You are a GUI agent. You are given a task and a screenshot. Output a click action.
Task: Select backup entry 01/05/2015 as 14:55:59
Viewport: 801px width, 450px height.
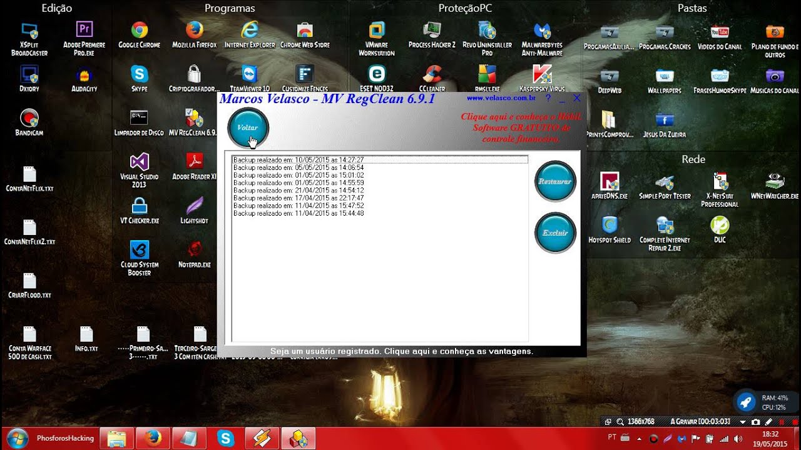pos(380,182)
